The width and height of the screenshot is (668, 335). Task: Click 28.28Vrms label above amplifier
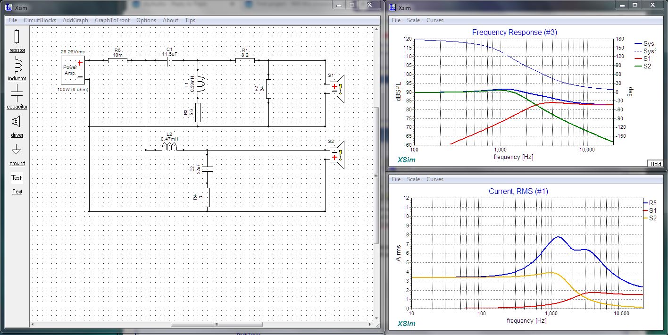[x=73, y=51]
